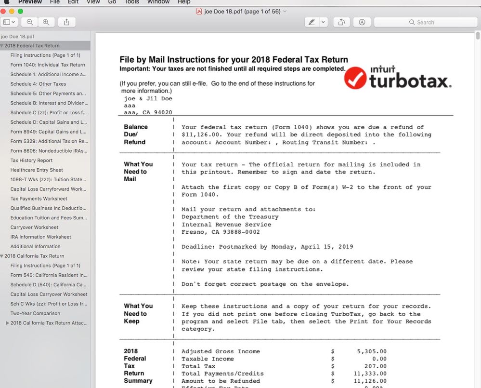
Task: Click the document vertical scrollbar thumb
Action: (x=478, y=36)
